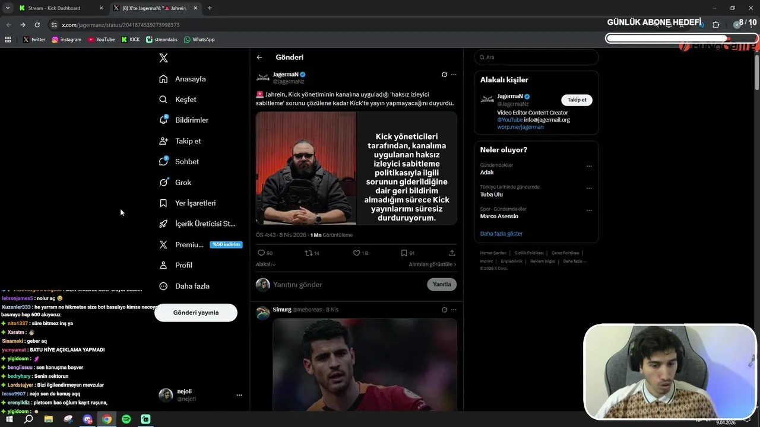Open Takip et in sidebar navigation
The height and width of the screenshot is (427, 760).
[x=180, y=141]
